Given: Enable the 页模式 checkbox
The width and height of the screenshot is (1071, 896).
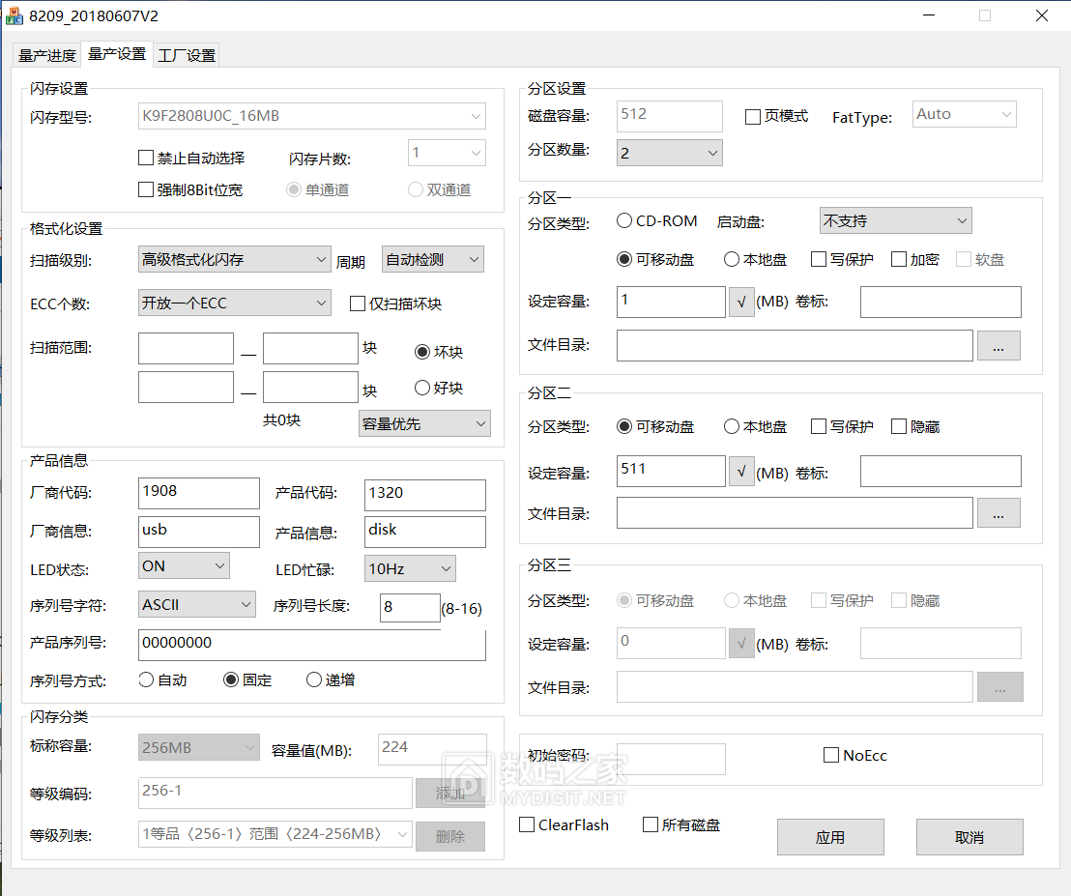Looking at the screenshot, I should (752, 117).
